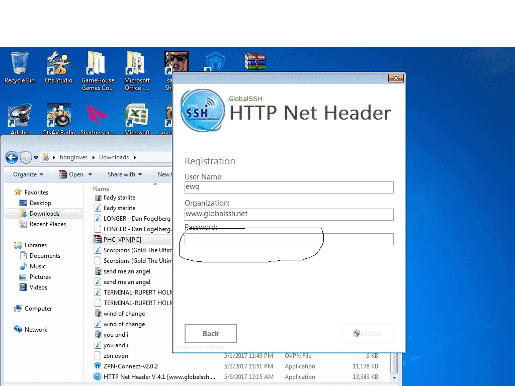The image size is (515, 386).
Task: Select the second you and i file
Action: click(112, 345)
